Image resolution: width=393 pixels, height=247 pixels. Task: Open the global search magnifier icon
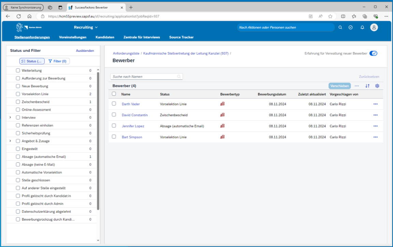coord(340,27)
